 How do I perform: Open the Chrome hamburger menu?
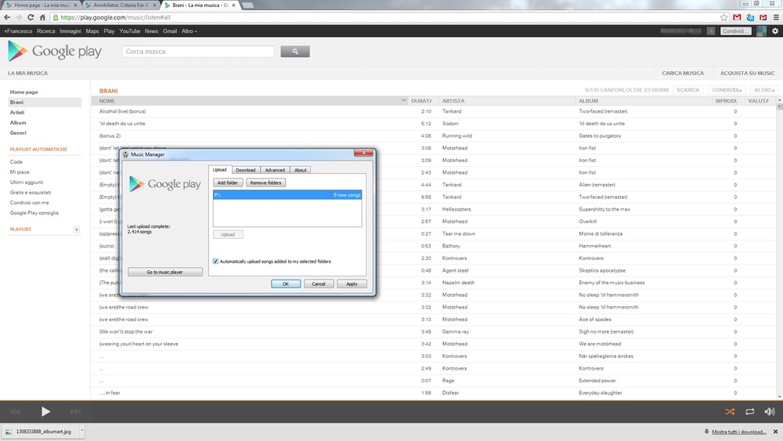click(776, 17)
